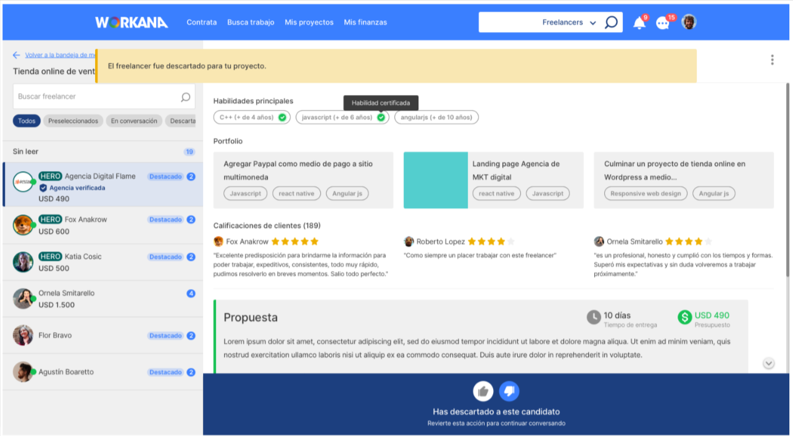Select the Preseleccionados filter tab
Viewport: 793px width, 436px height.
[73, 121]
